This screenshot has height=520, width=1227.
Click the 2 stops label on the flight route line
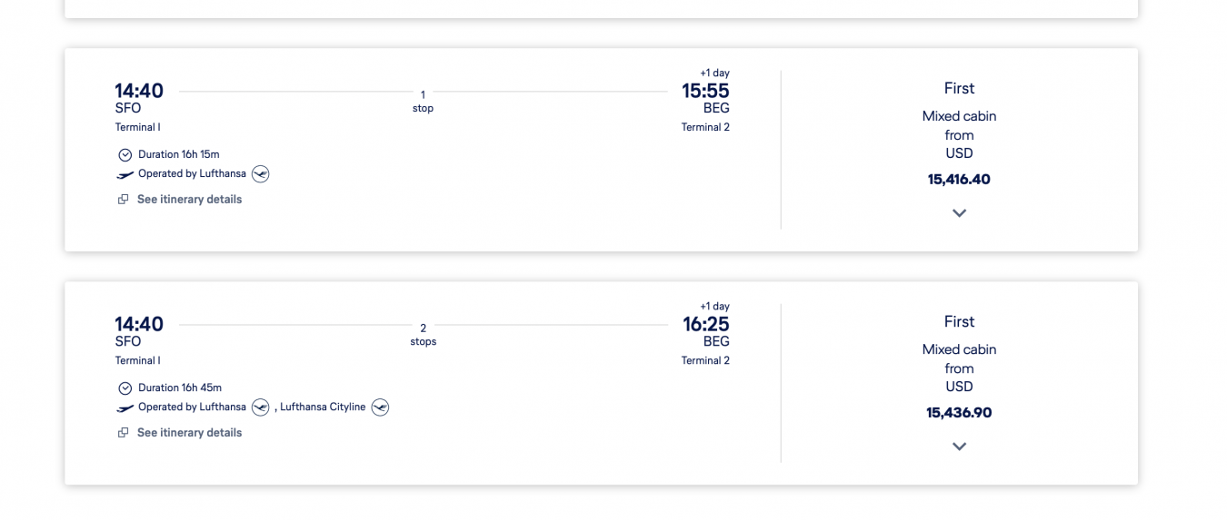423,335
